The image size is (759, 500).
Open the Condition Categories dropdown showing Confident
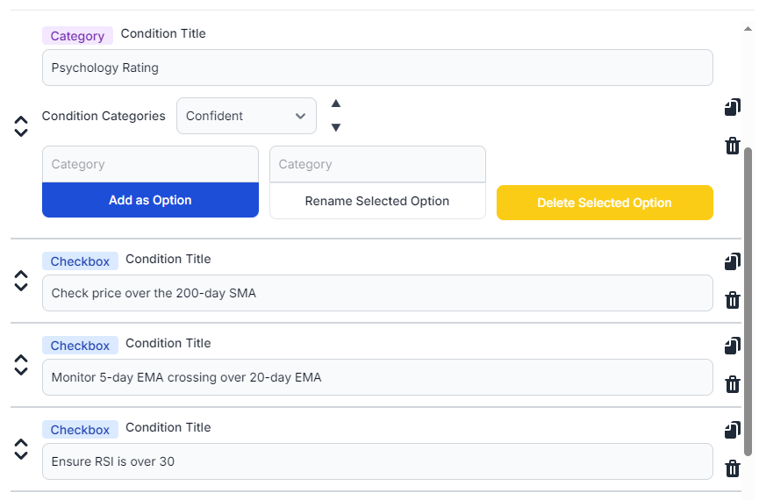pyautogui.click(x=247, y=116)
